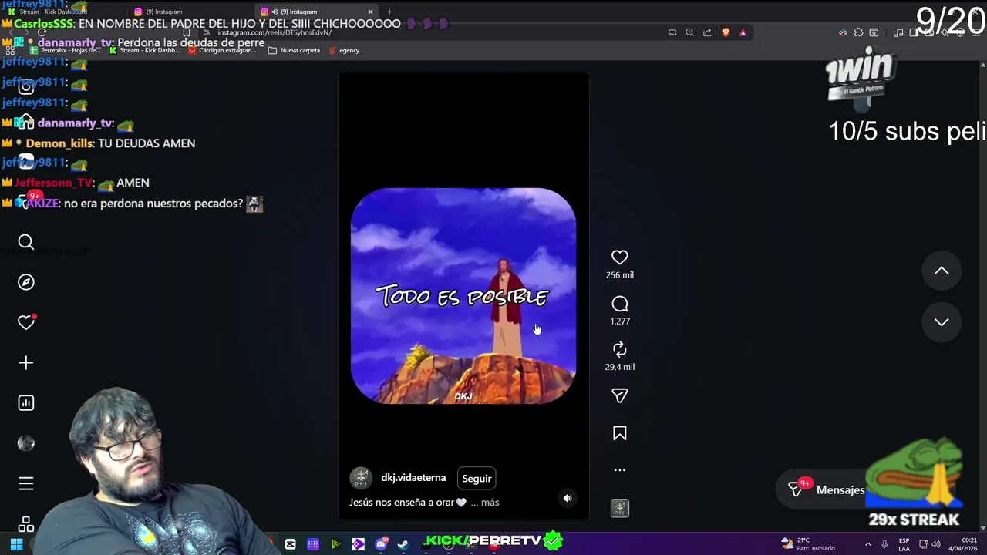Open Instagram dashboard chart icon
This screenshot has width=987, height=555.
pos(26,402)
